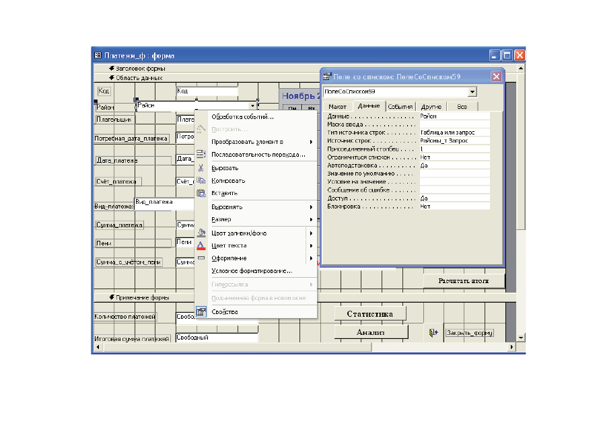Screen dimensions: 601x423
Task: Open the ПолеСоСписком59 object dropdown
Action: point(472,91)
